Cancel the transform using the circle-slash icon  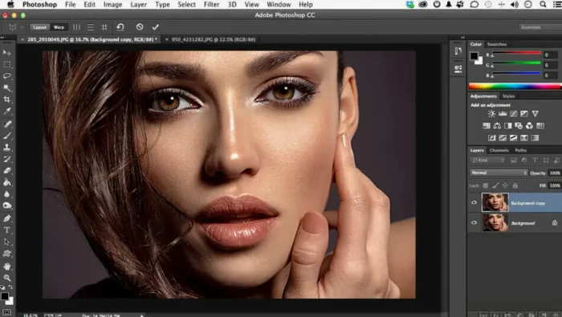(140, 26)
